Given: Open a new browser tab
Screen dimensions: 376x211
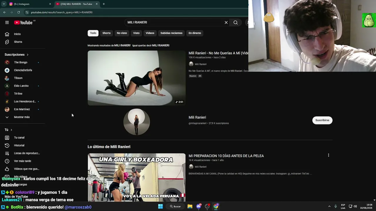Looking at the screenshot, I should [104, 4].
